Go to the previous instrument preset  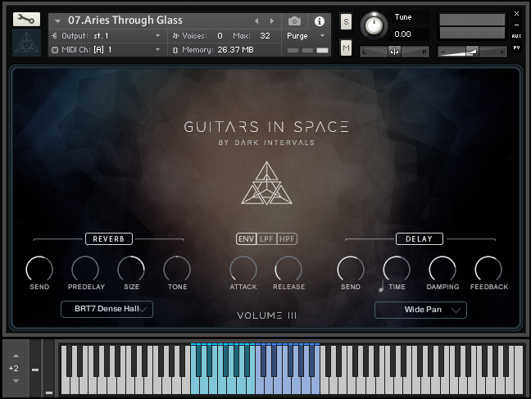click(x=256, y=21)
